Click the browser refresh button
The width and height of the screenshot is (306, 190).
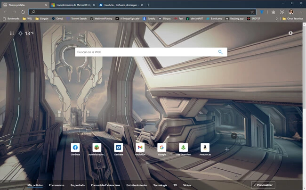click(x=23, y=11)
